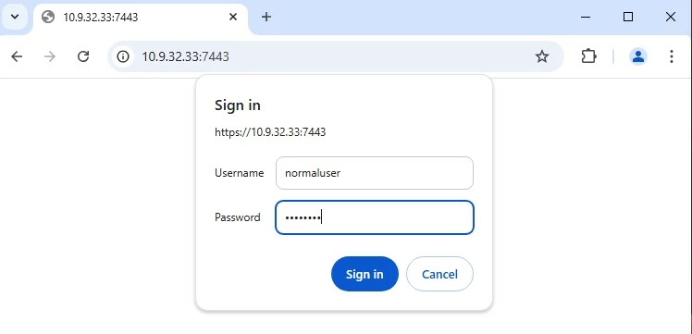692x334 pixels.
Task: View site information icon in address bar
Action: [123, 56]
